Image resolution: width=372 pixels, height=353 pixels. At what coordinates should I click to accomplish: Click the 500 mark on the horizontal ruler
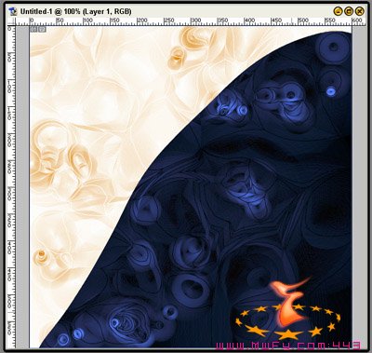pos(303,20)
